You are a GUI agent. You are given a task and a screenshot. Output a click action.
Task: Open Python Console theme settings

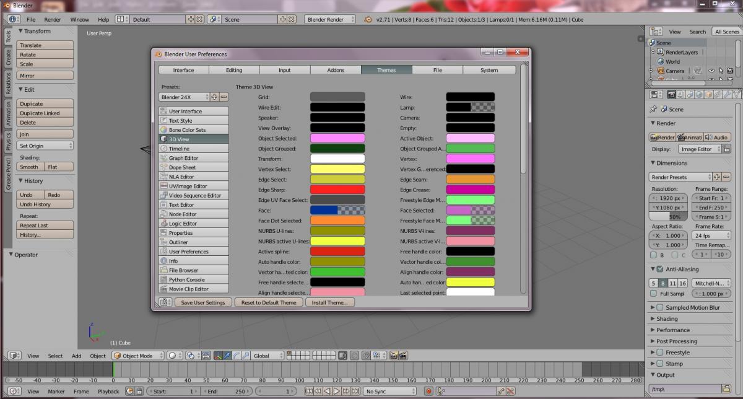[x=194, y=279]
